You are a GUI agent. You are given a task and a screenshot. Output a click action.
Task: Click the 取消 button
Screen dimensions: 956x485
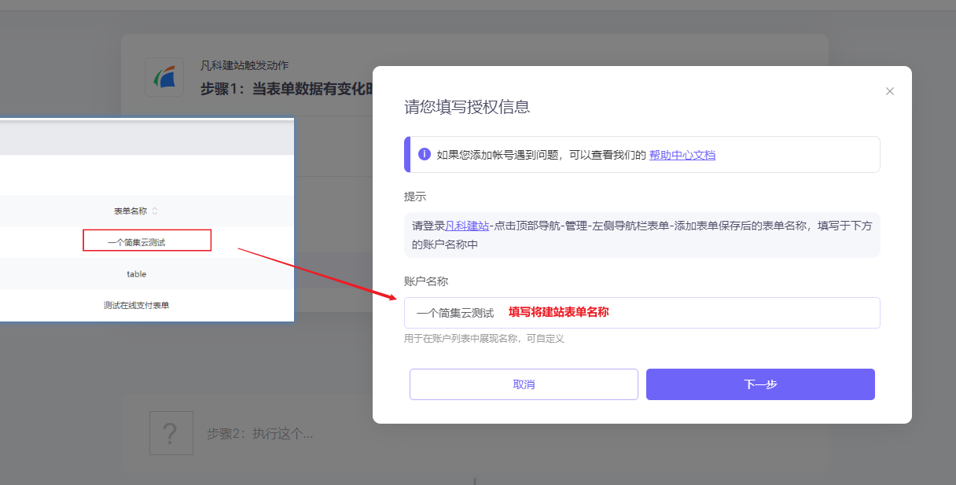coord(524,384)
